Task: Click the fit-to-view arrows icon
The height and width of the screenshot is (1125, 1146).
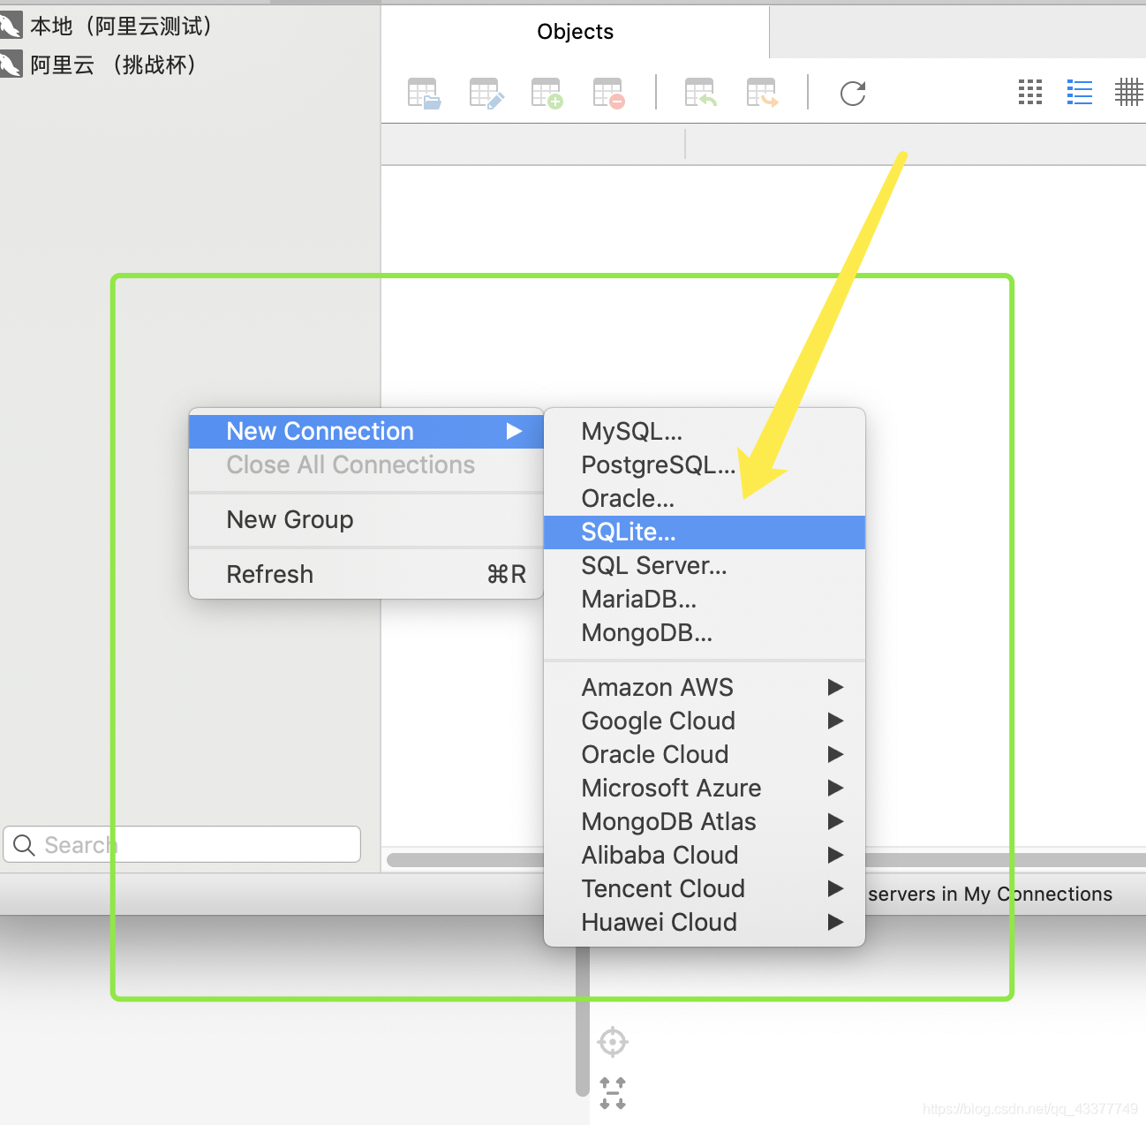Action: pyautogui.click(x=613, y=1093)
